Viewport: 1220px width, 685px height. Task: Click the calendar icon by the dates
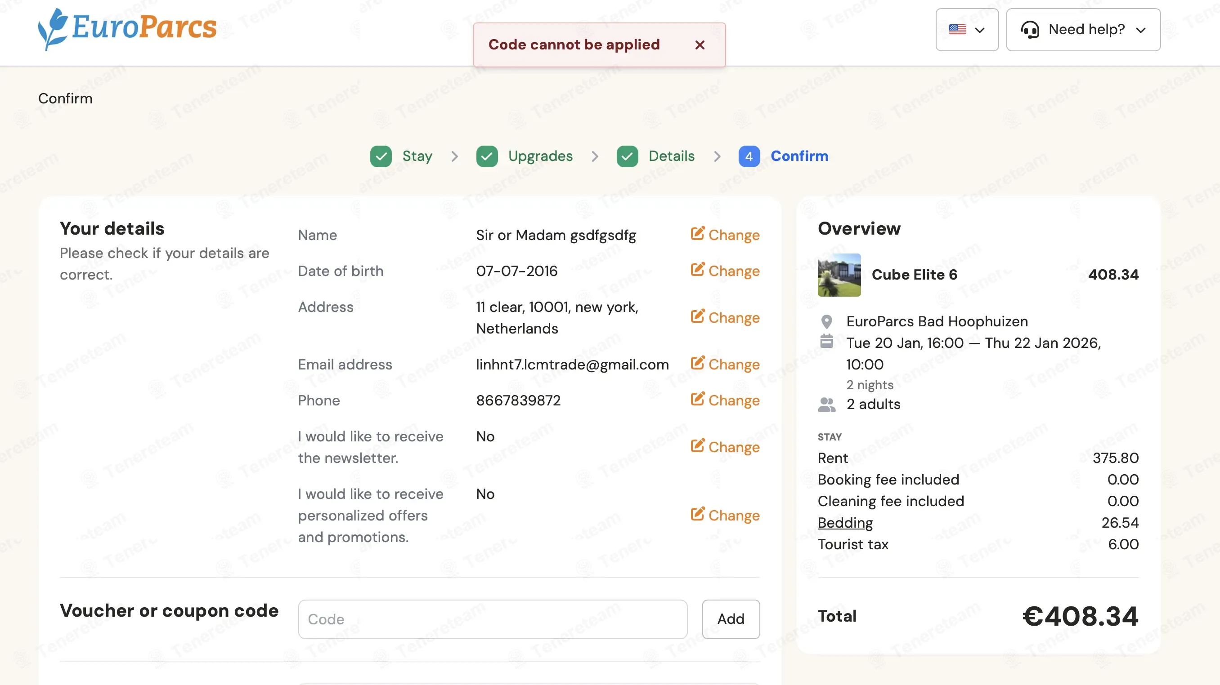click(x=826, y=341)
